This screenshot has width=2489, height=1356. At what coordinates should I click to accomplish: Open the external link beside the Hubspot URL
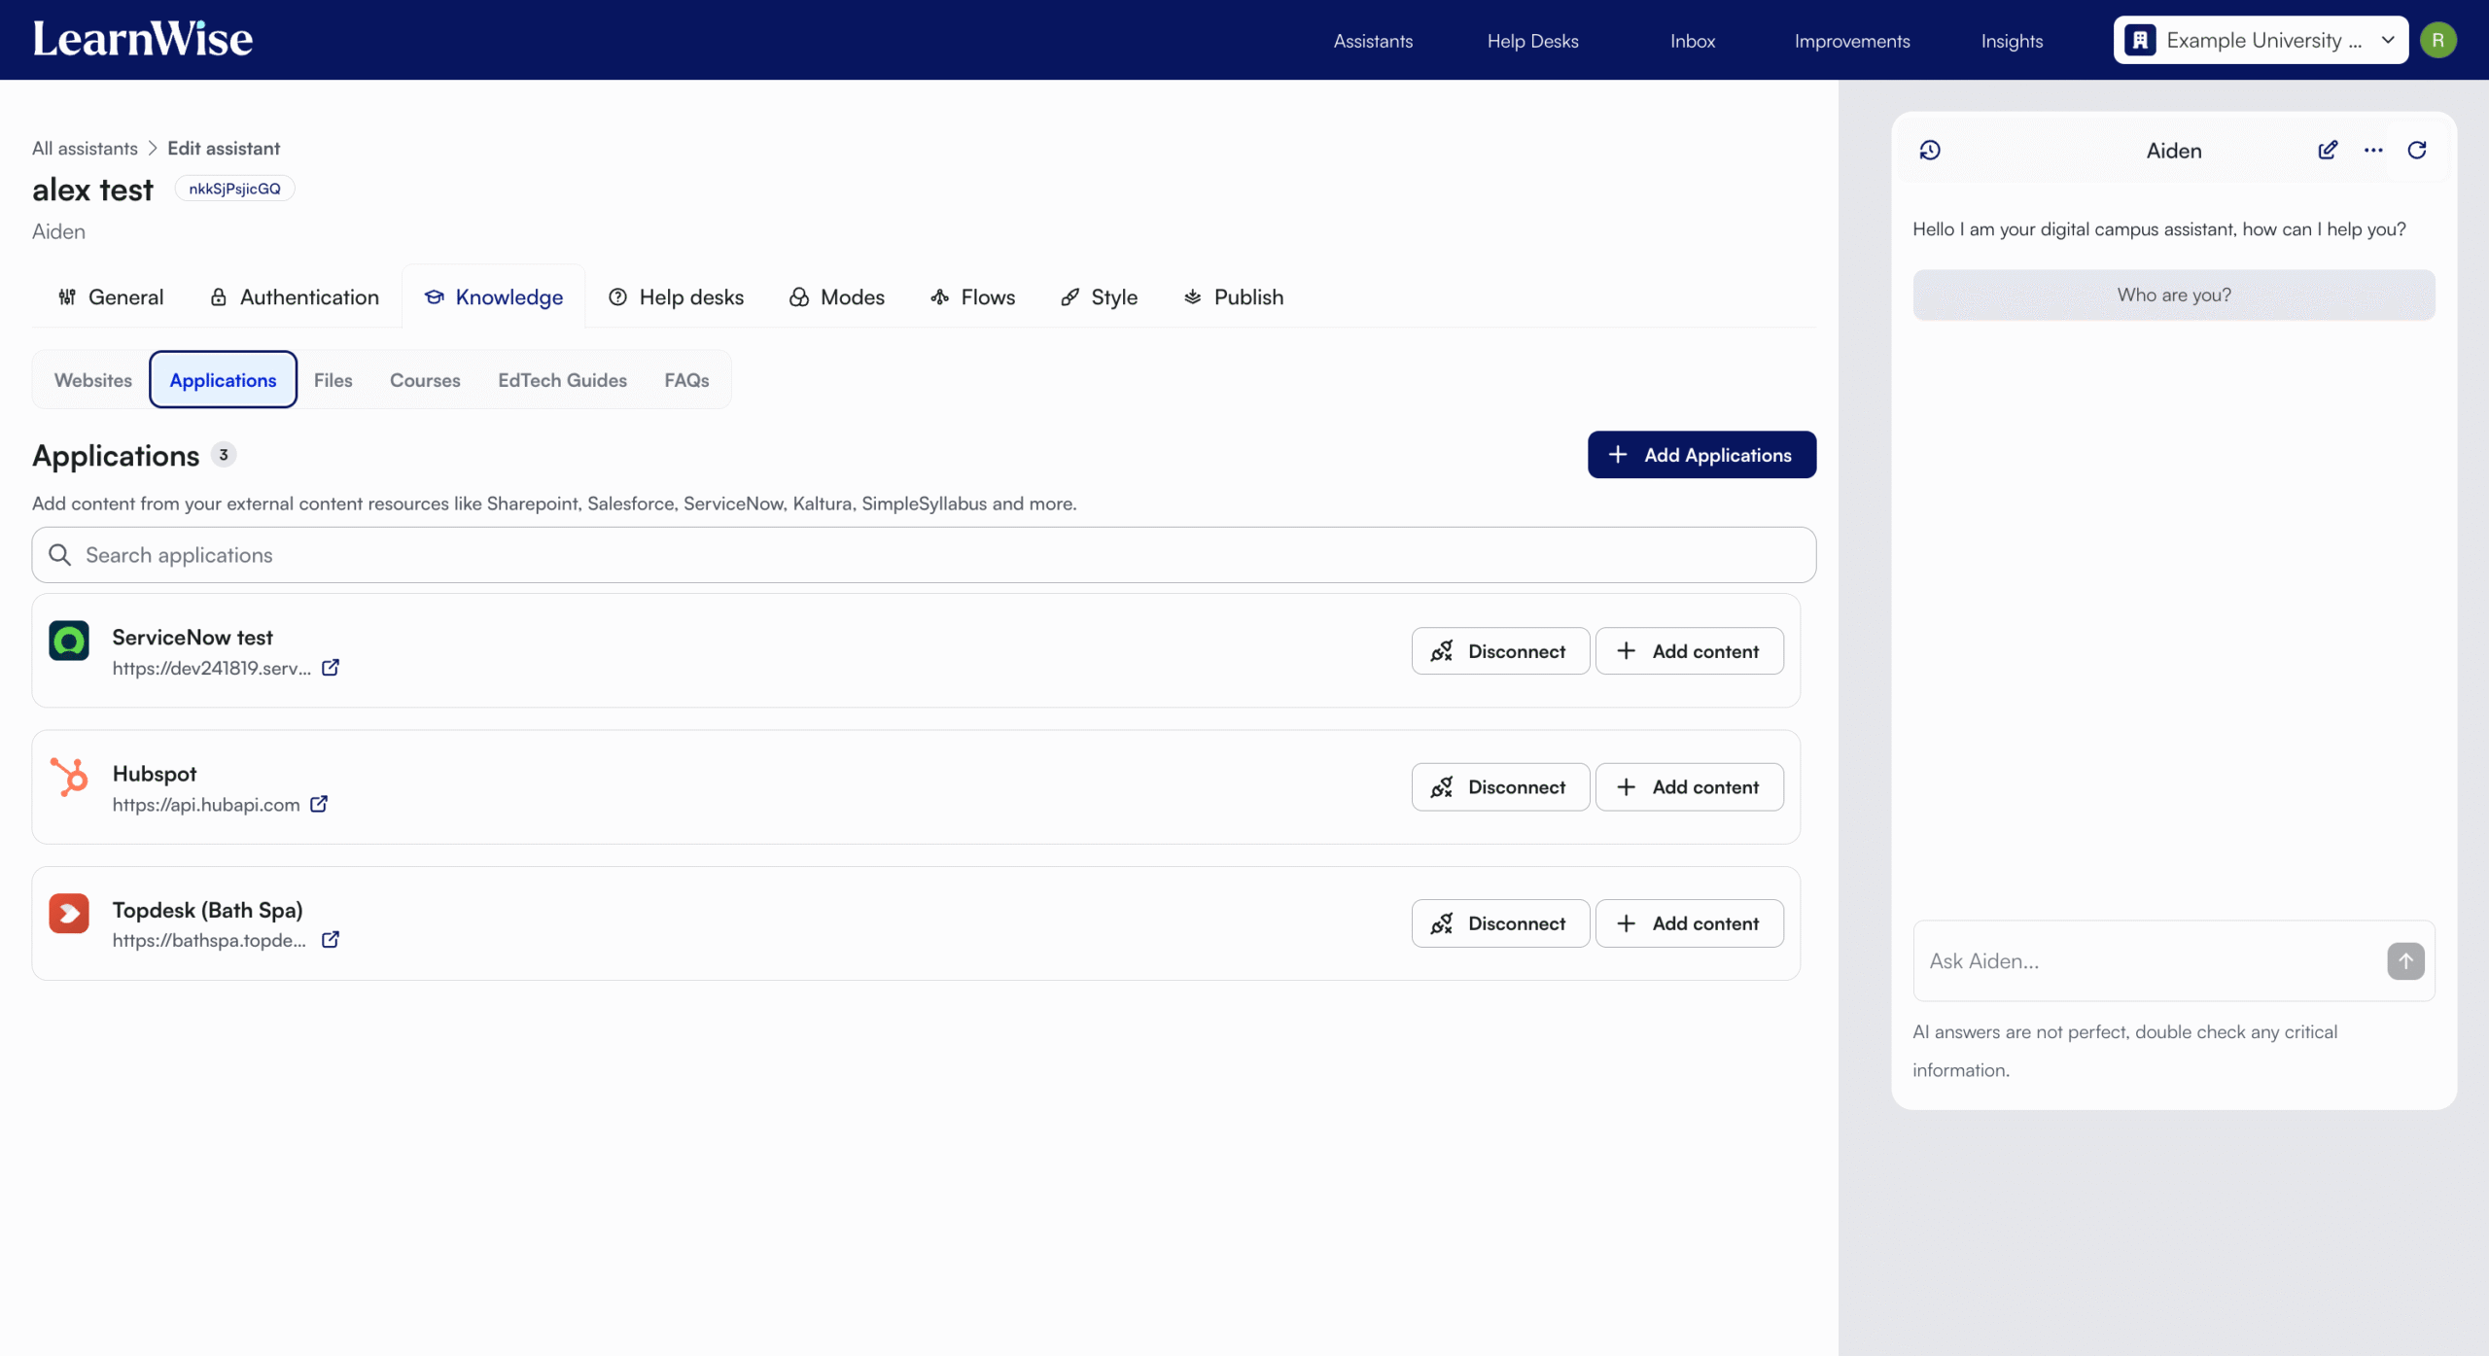click(319, 804)
